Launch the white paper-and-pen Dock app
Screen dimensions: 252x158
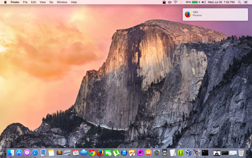pyautogui.click(x=172, y=153)
